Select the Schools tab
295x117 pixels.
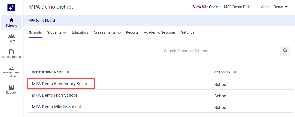[35, 32]
